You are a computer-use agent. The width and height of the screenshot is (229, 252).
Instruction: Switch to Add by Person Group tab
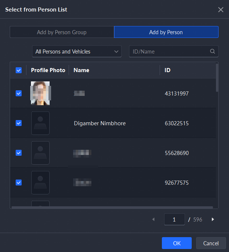click(62, 32)
